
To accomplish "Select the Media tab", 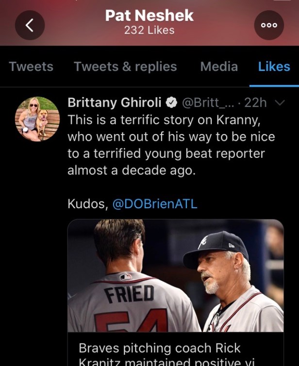I will pos(219,67).
